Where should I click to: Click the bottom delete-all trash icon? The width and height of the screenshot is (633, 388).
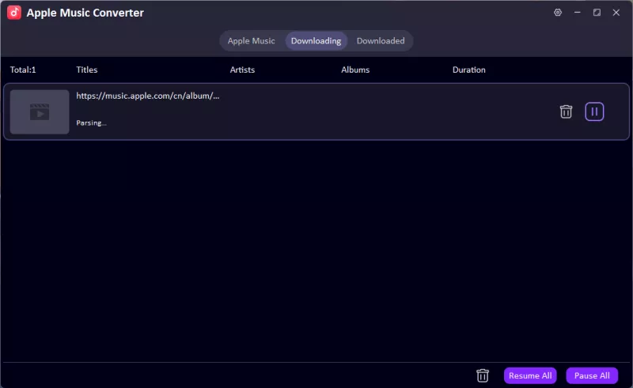tap(483, 375)
